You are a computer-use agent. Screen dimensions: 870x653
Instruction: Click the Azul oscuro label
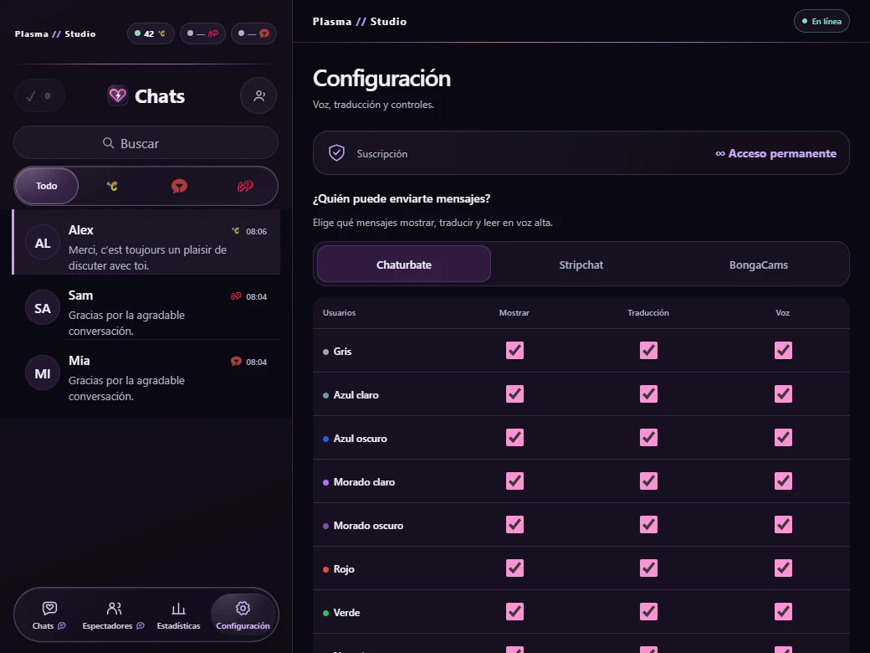pyautogui.click(x=360, y=438)
